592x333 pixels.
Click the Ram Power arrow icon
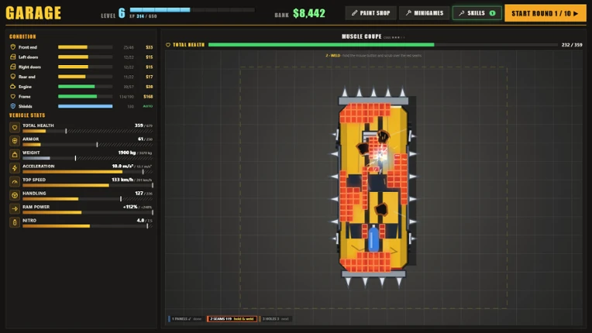15,208
